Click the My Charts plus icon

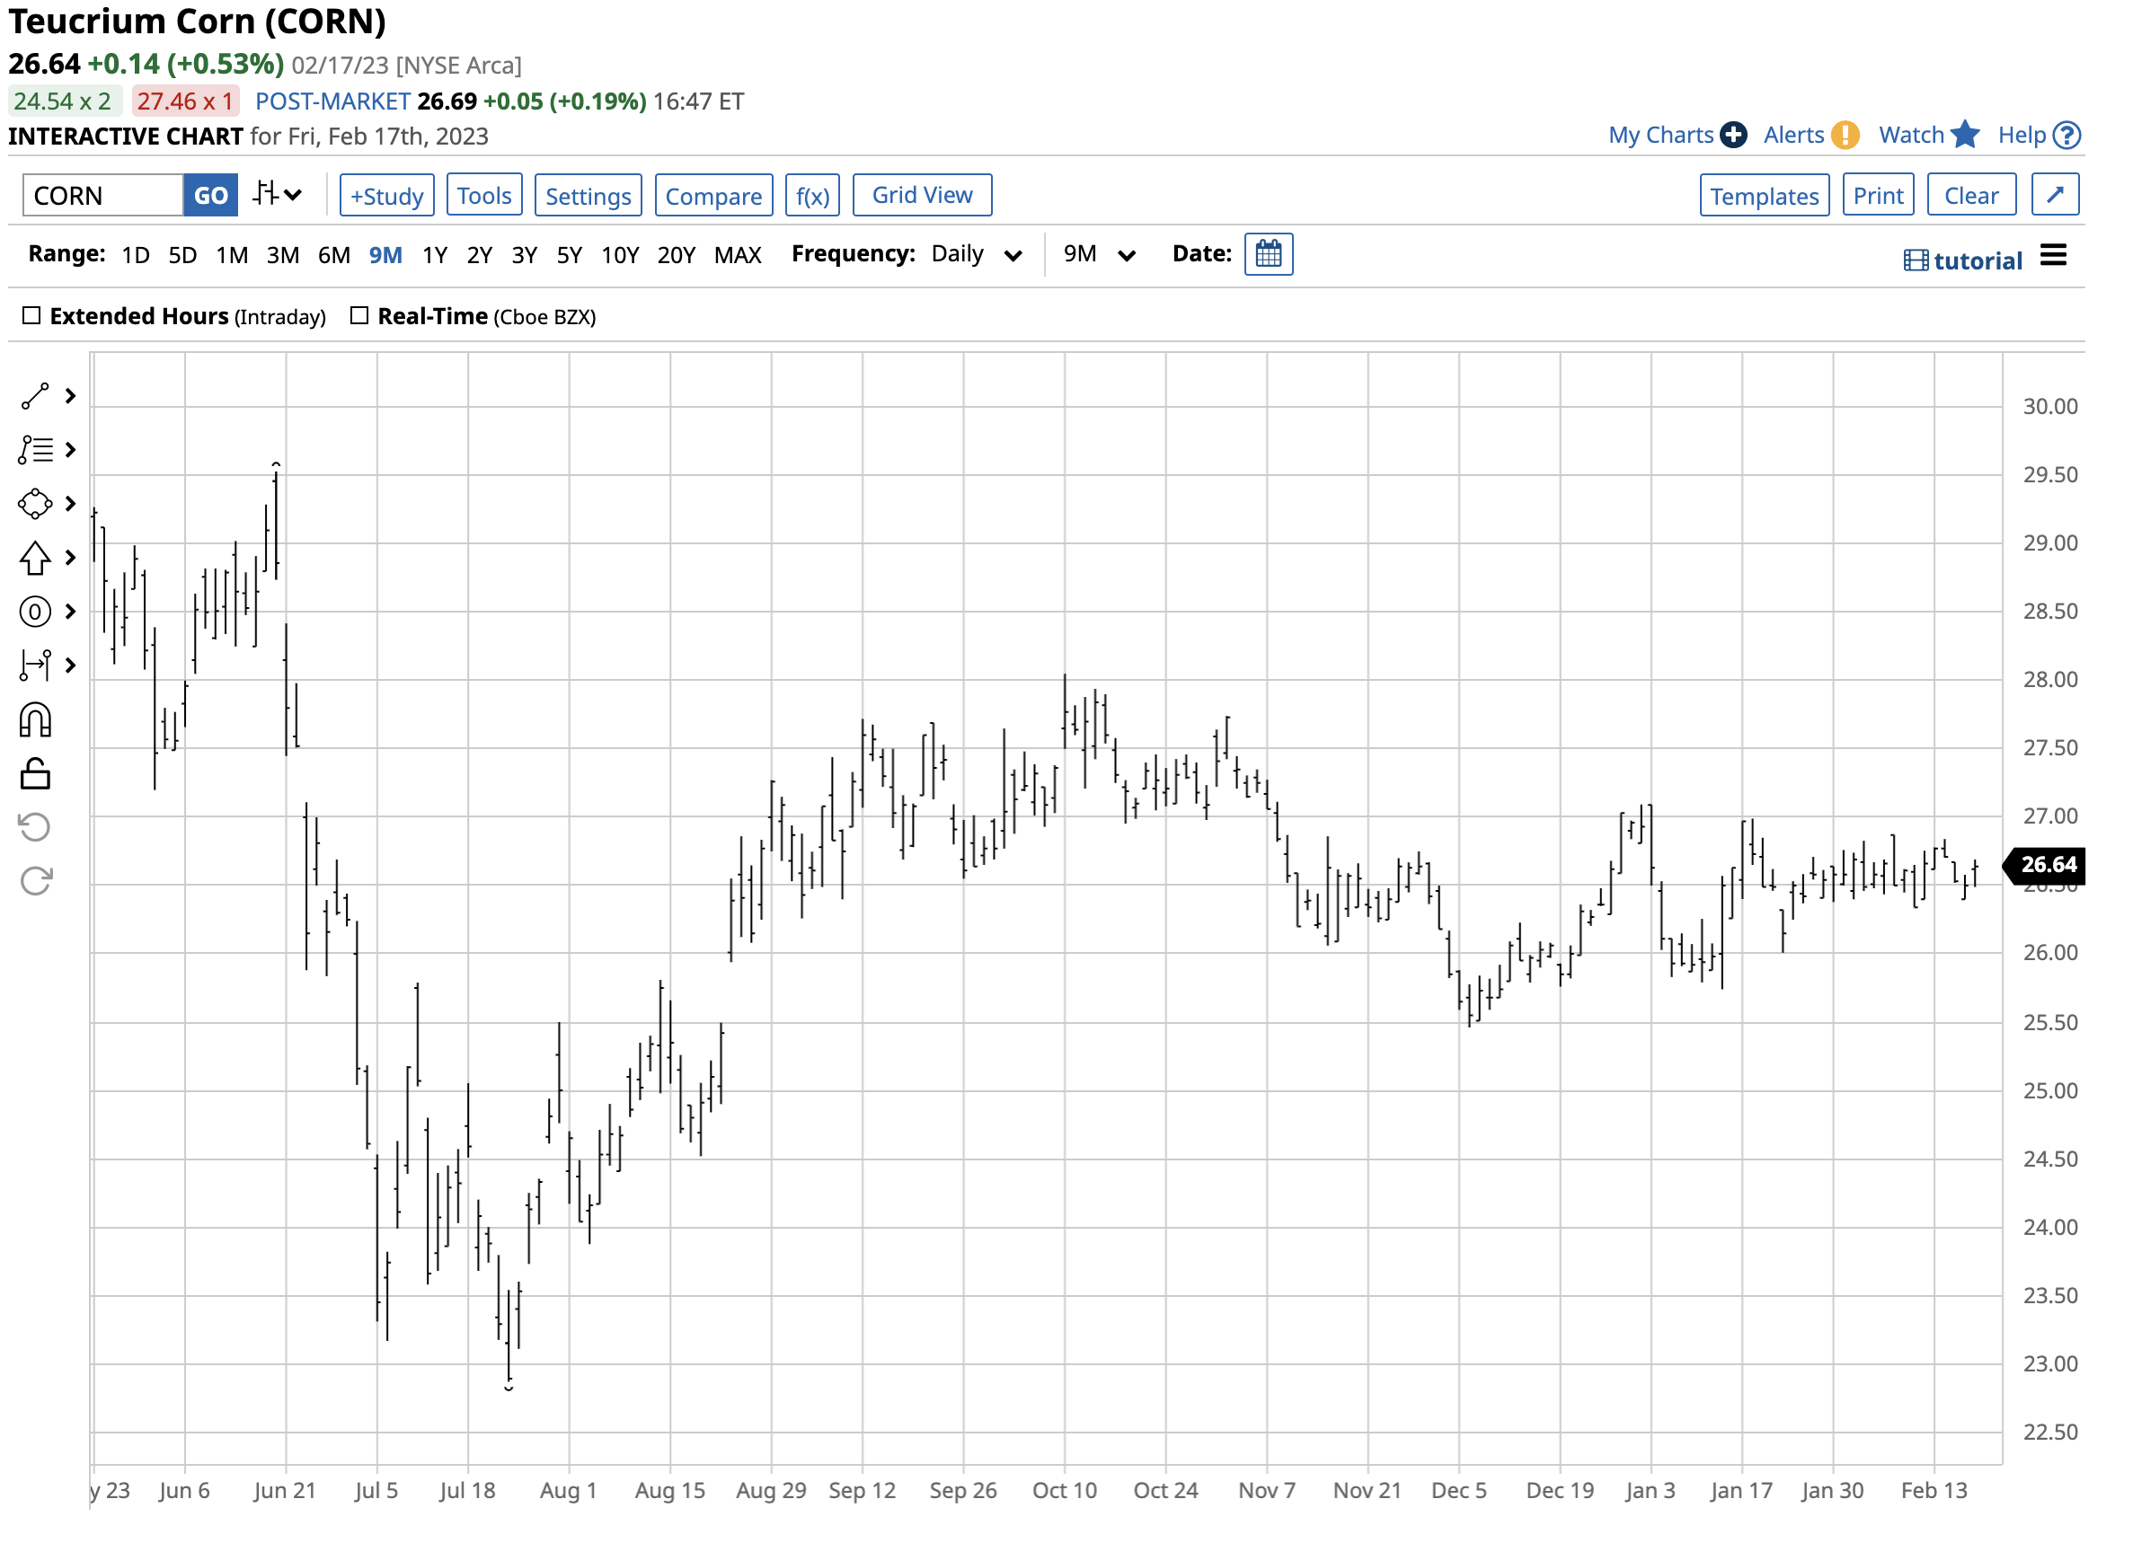(1733, 136)
